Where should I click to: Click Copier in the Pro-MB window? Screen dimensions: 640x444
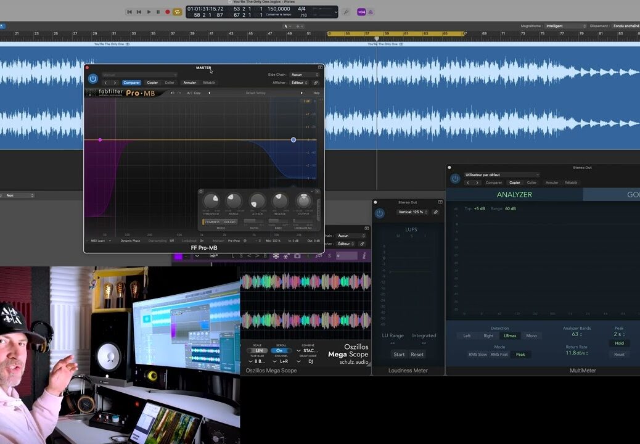152,83
